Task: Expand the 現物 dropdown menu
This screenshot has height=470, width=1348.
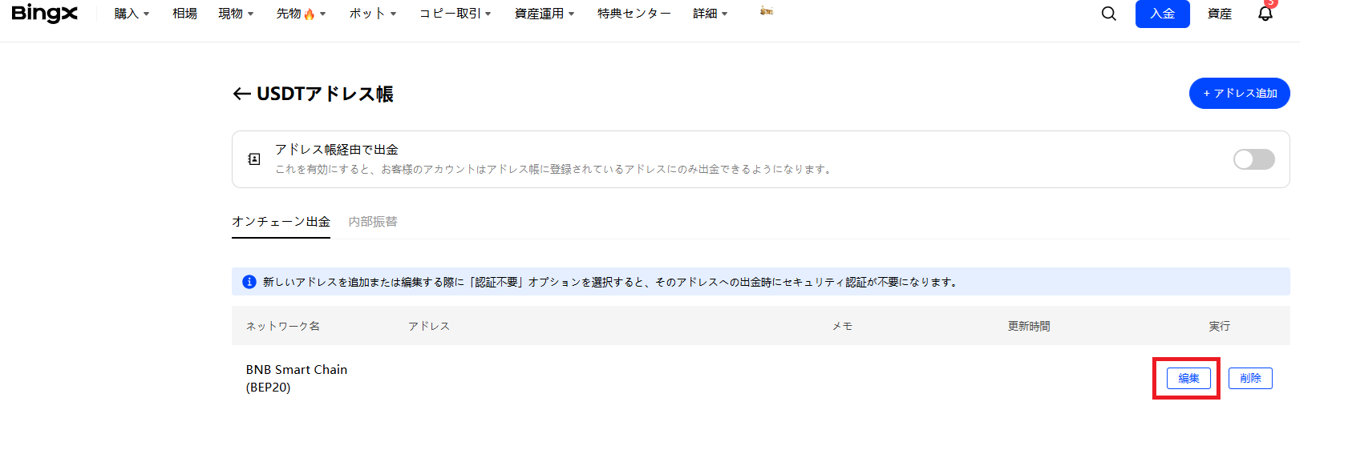Action: coord(236,14)
